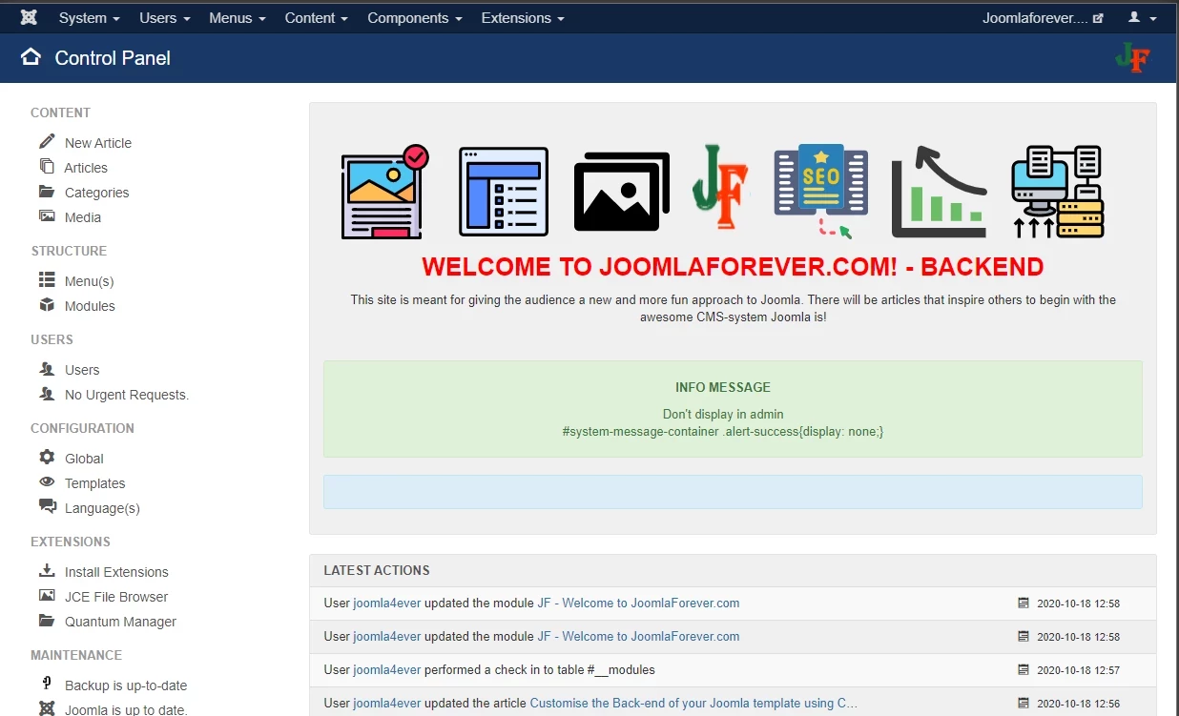The width and height of the screenshot is (1179, 716).
Task: Click the red-green JF icon among quick icons
Action: [720, 187]
